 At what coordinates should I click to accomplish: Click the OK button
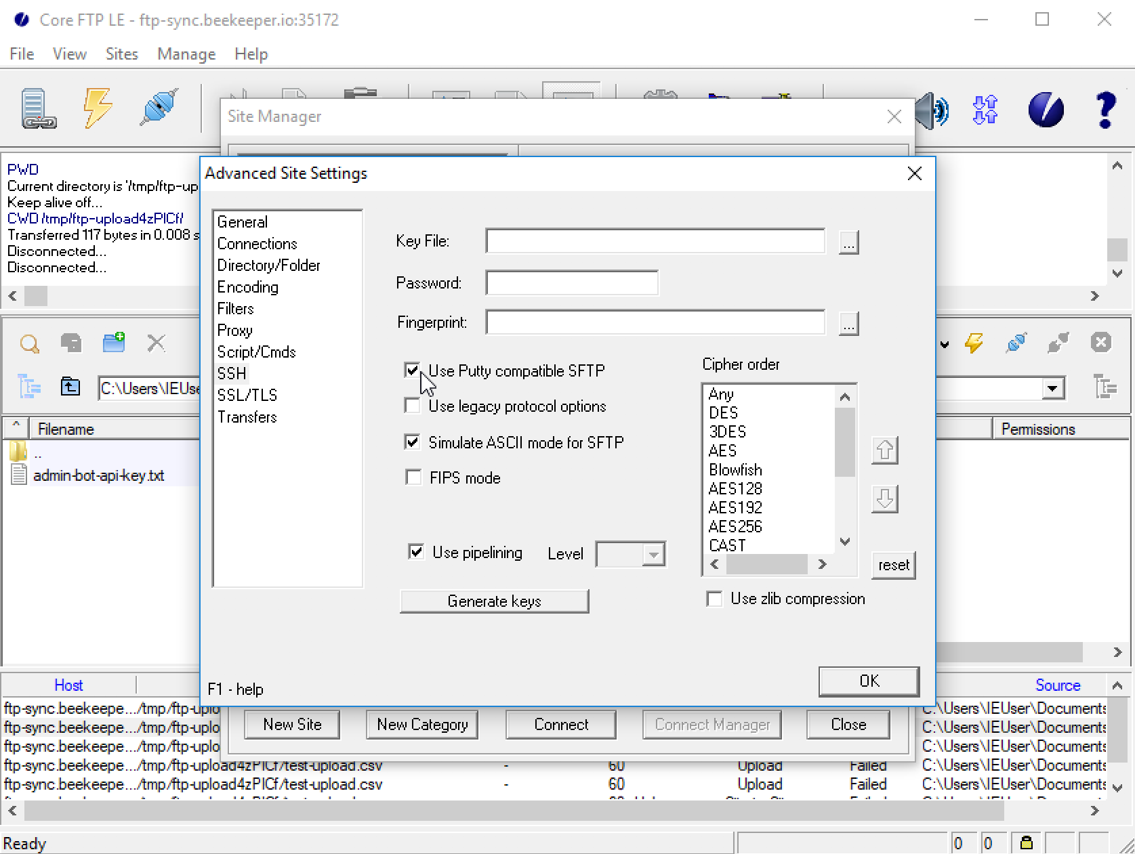pos(869,681)
